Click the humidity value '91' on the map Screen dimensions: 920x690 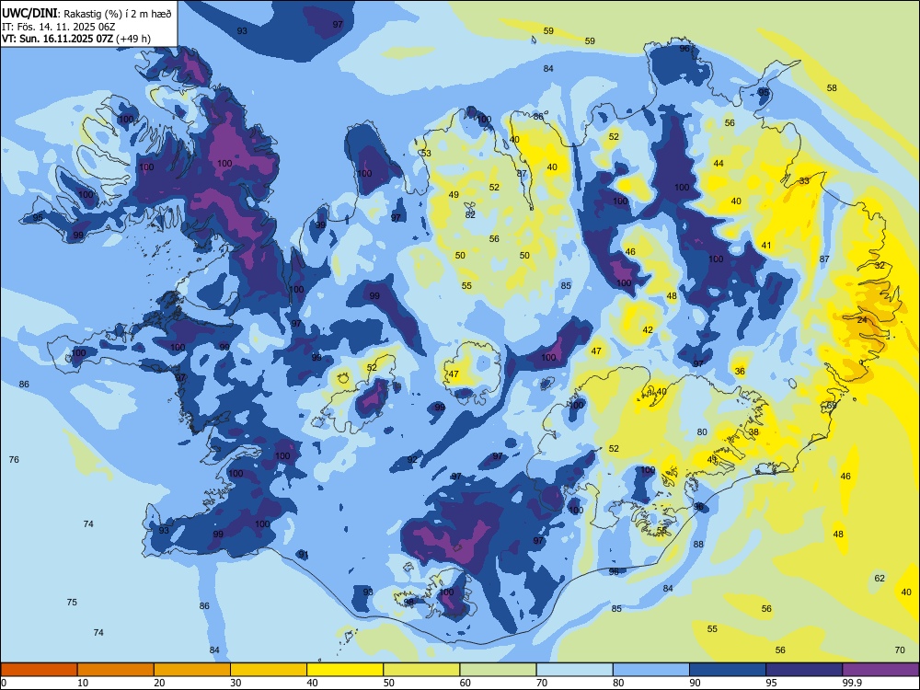click(303, 555)
